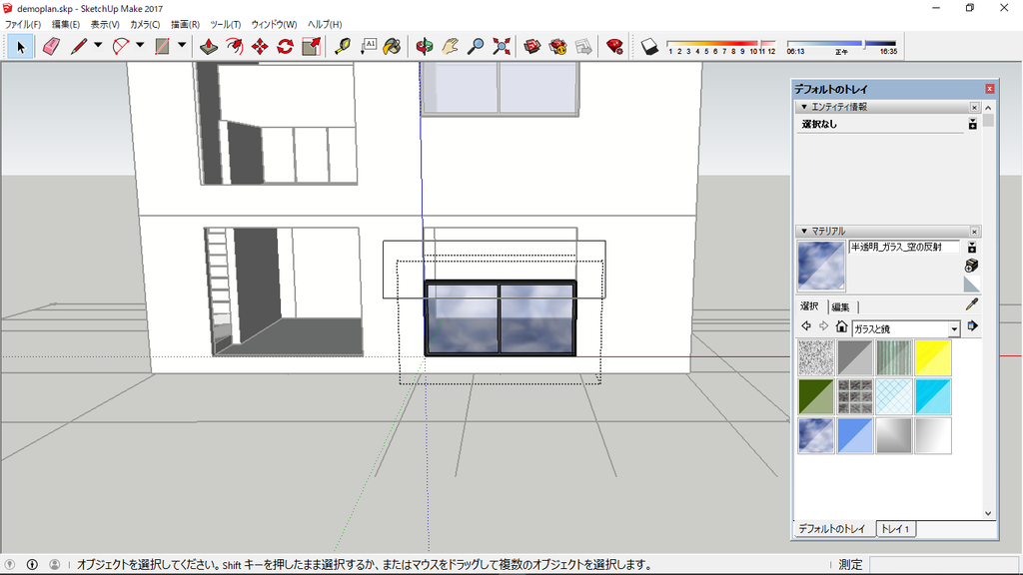The width and height of the screenshot is (1023, 575).
Task: Click the Create Material icon
Action: pyautogui.click(x=971, y=266)
